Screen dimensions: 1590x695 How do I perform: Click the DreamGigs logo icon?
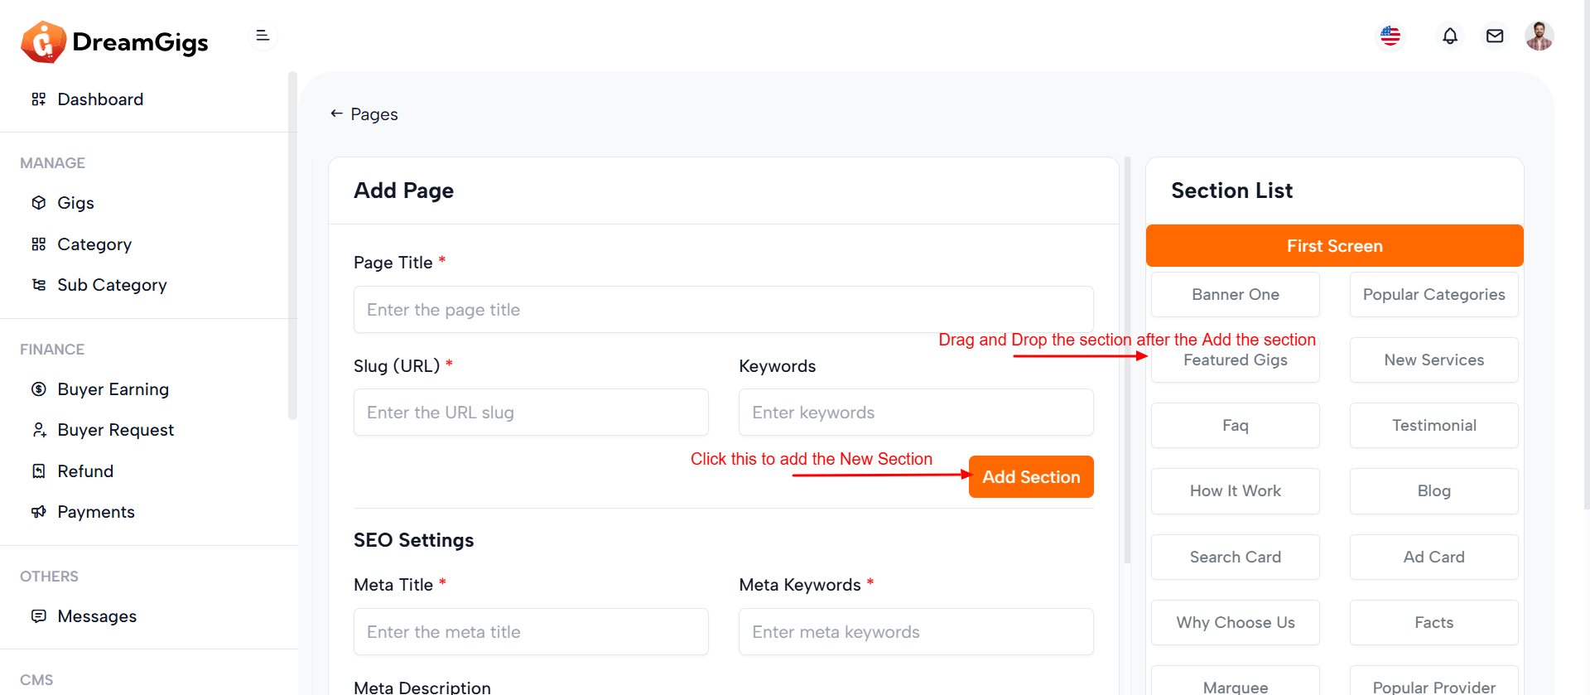[43, 41]
